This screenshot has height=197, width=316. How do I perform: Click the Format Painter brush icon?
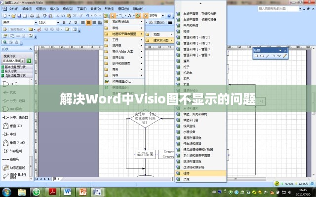(80, 16)
